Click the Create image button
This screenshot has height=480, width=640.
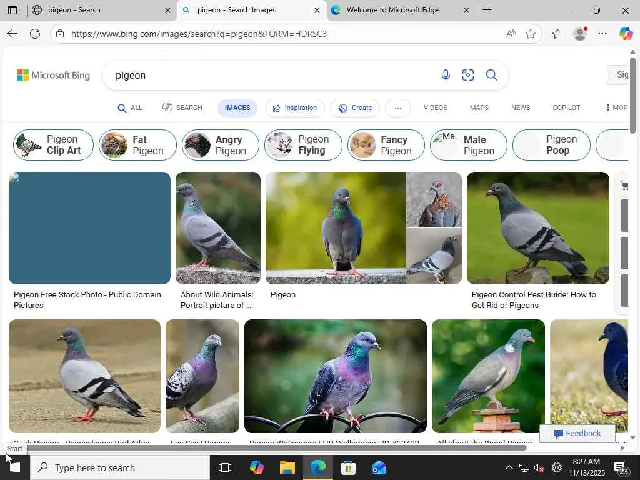pos(355,108)
